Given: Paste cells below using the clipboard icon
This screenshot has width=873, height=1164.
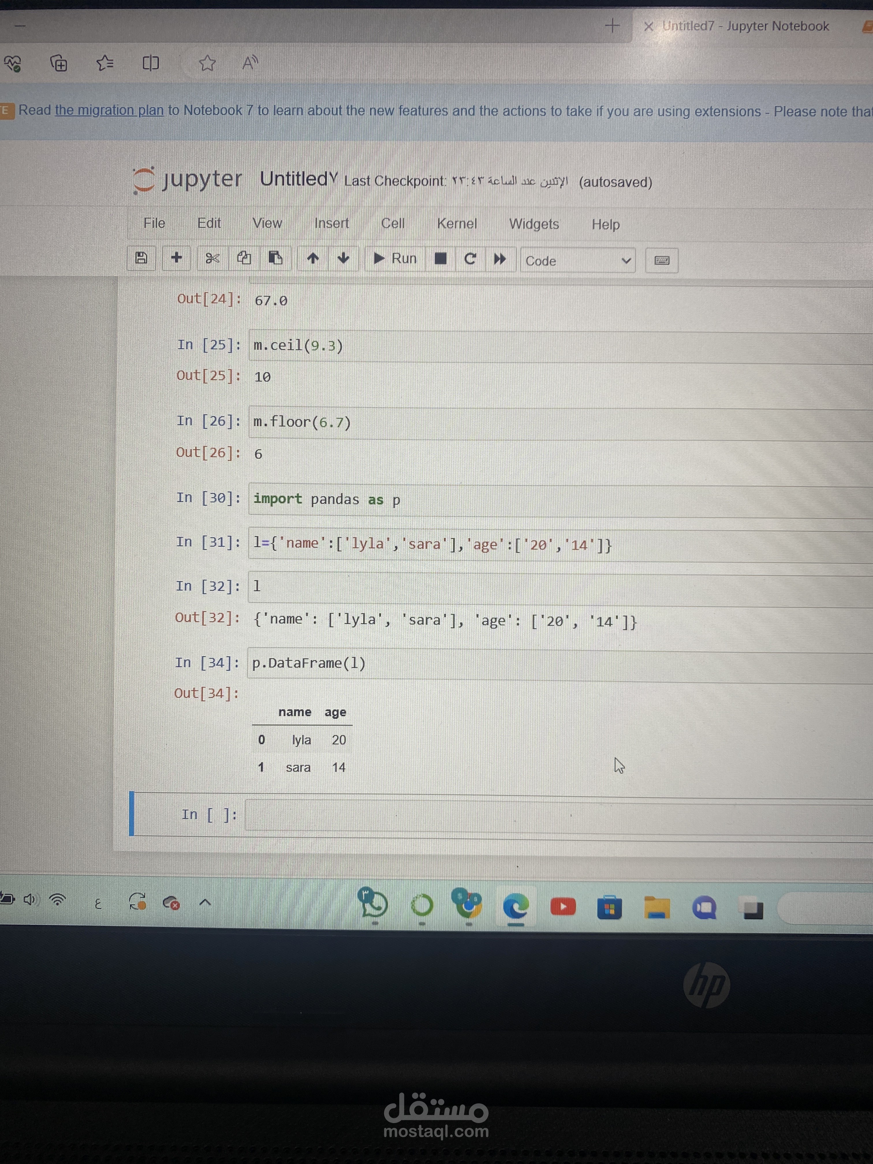Looking at the screenshot, I should [x=275, y=258].
